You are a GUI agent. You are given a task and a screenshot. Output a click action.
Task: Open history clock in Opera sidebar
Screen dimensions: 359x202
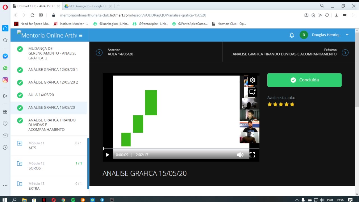point(5,147)
